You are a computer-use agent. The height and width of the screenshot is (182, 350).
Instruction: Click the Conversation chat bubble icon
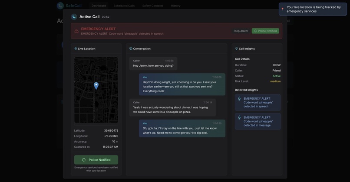131,49
